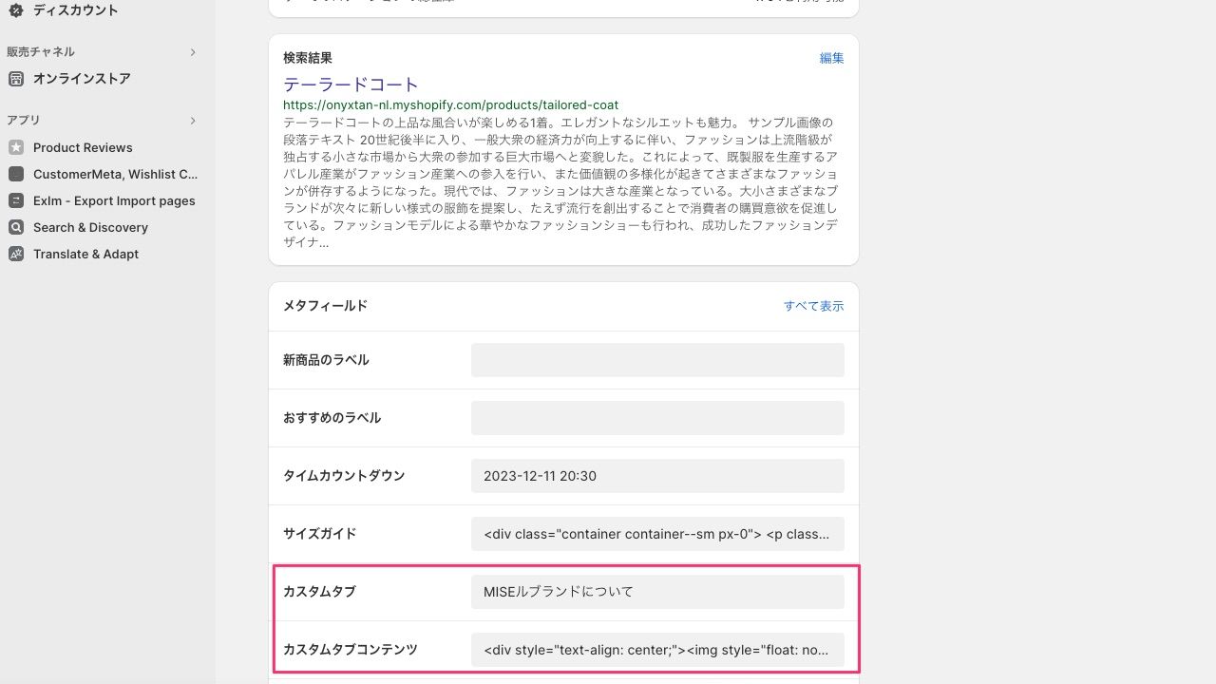Click the 検索結果 heading

click(308, 58)
